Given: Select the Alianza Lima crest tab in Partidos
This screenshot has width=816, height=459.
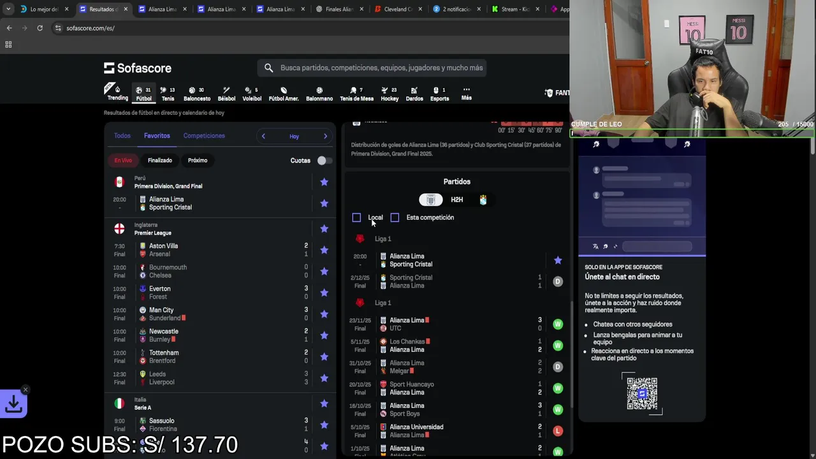Looking at the screenshot, I should pos(431,200).
